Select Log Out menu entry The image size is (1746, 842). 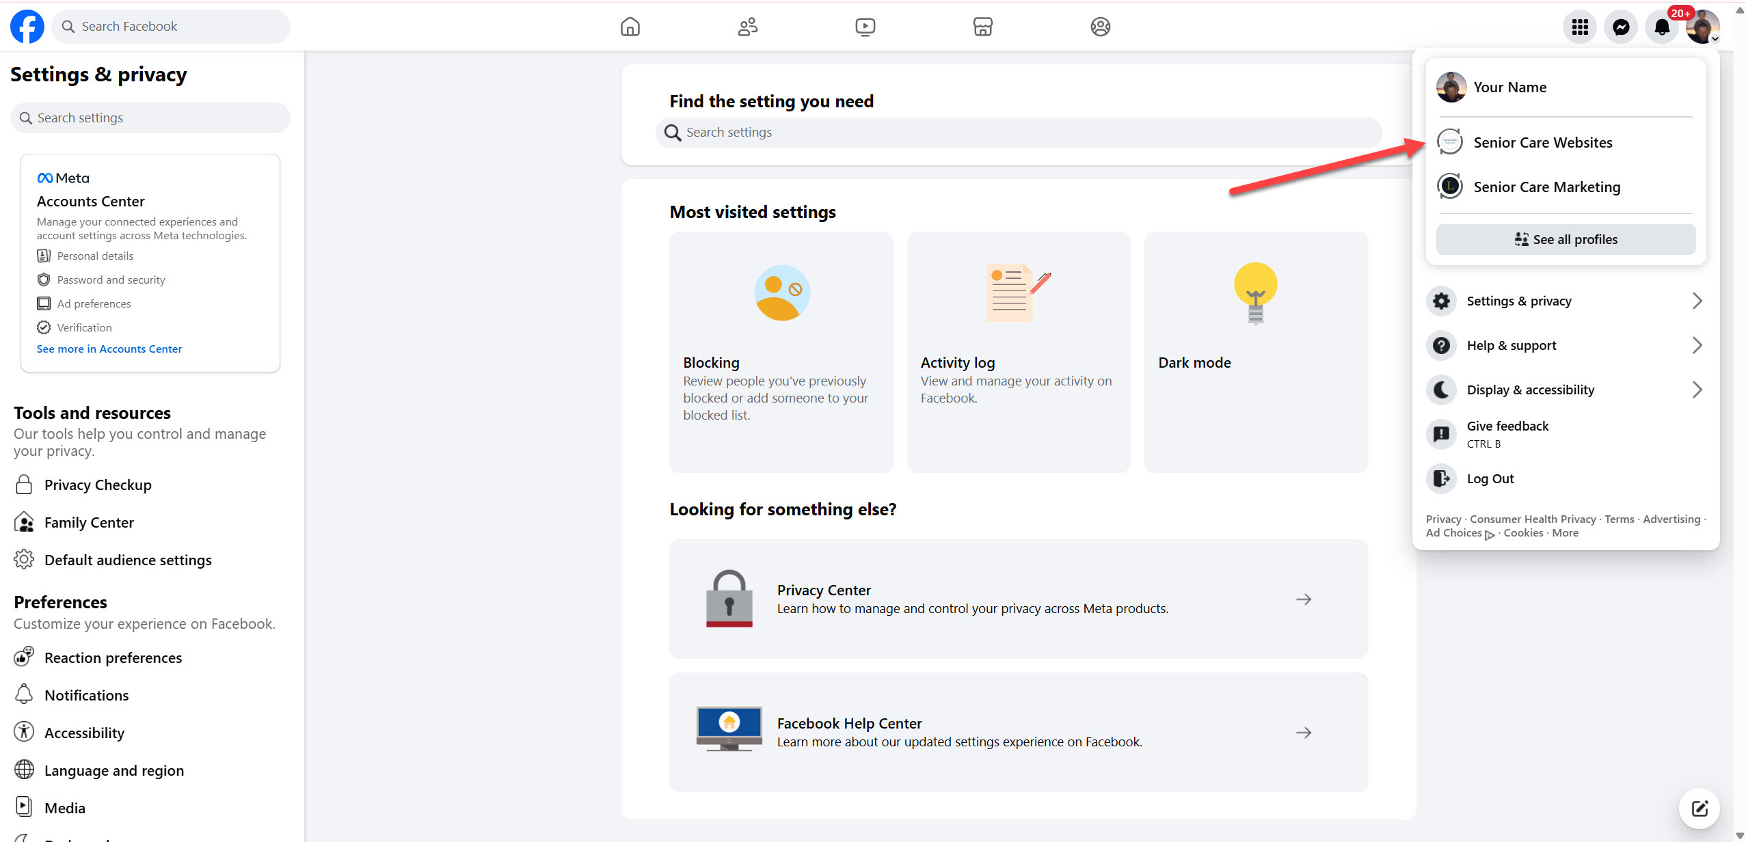pyautogui.click(x=1490, y=478)
